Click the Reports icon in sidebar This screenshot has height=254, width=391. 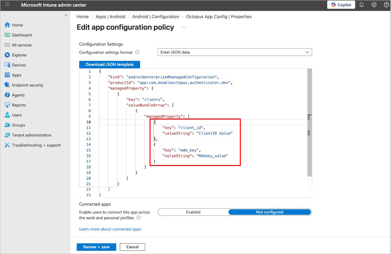(x=7, y=105)
